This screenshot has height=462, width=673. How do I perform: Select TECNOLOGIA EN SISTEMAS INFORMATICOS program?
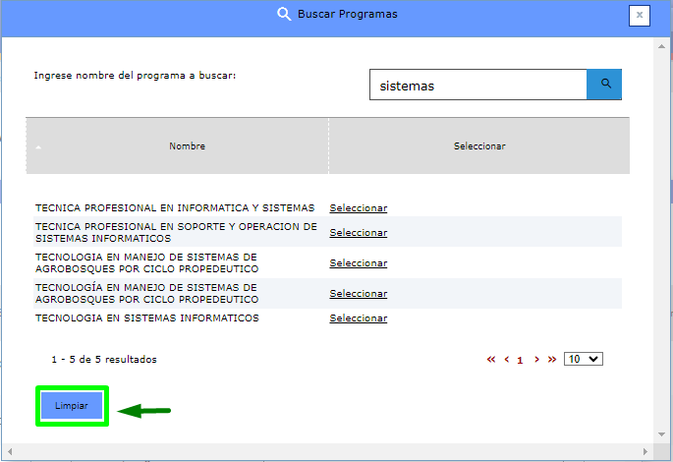tap(358, 318)
